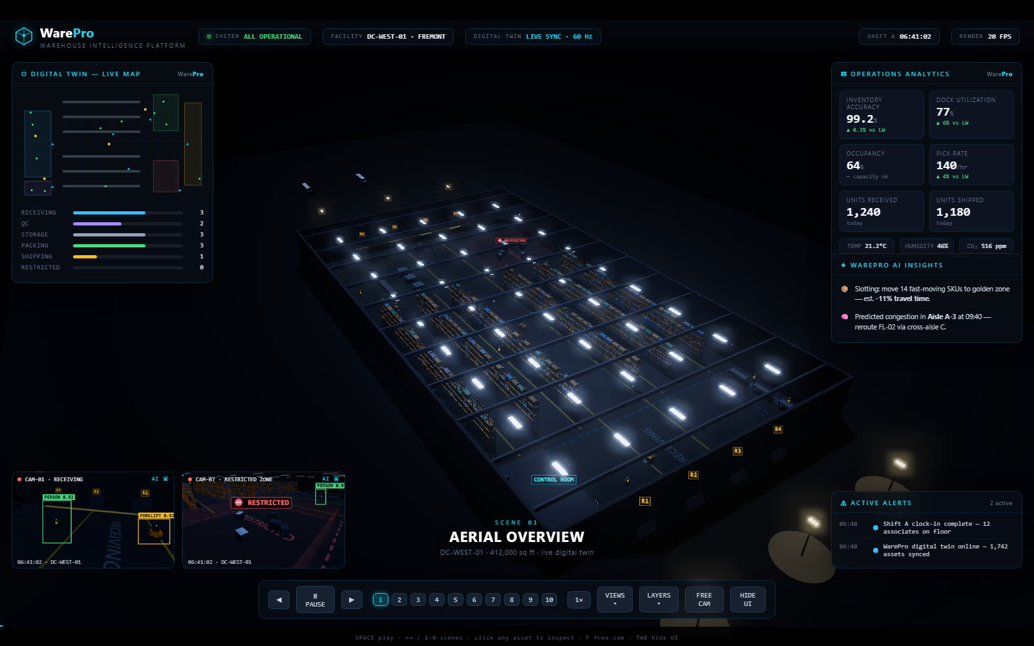This screenshot has width=1034, height=646.
Task: Click the R2 dock marker in 3D view
Action: (x=693, y=475)
